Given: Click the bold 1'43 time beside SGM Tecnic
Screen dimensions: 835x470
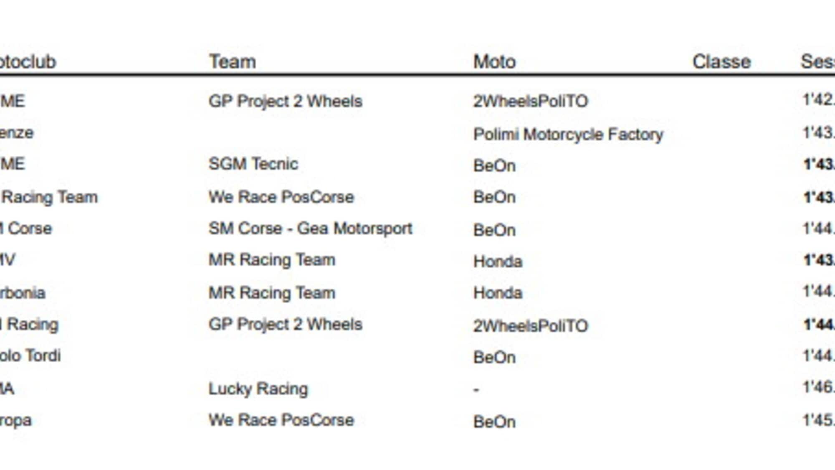Looking at the screenshot, I should [x=819, y=164].
